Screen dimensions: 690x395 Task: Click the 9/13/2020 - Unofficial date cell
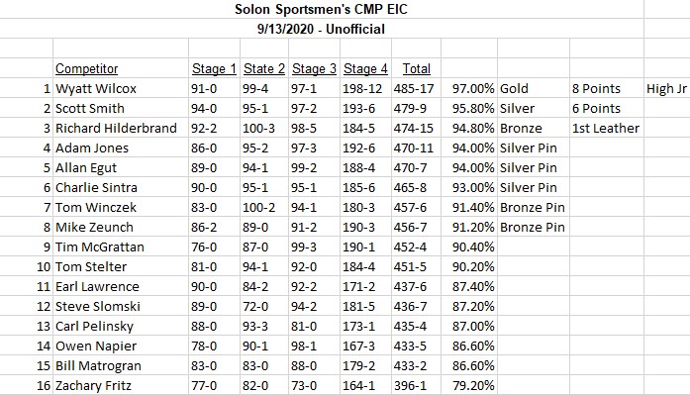point(321,29)
